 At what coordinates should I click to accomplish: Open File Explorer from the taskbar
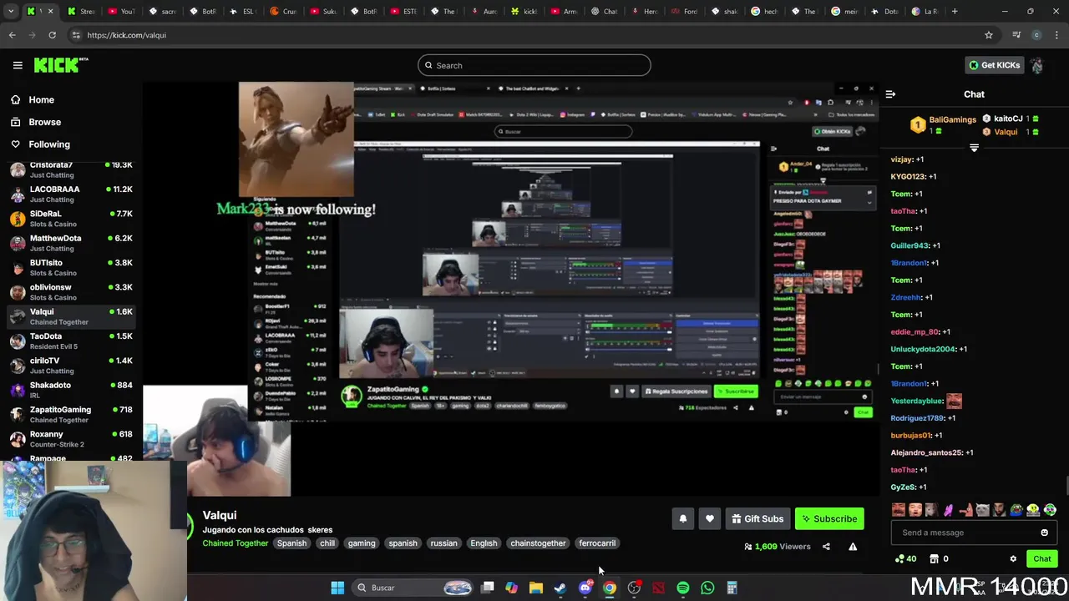point(536,588)
